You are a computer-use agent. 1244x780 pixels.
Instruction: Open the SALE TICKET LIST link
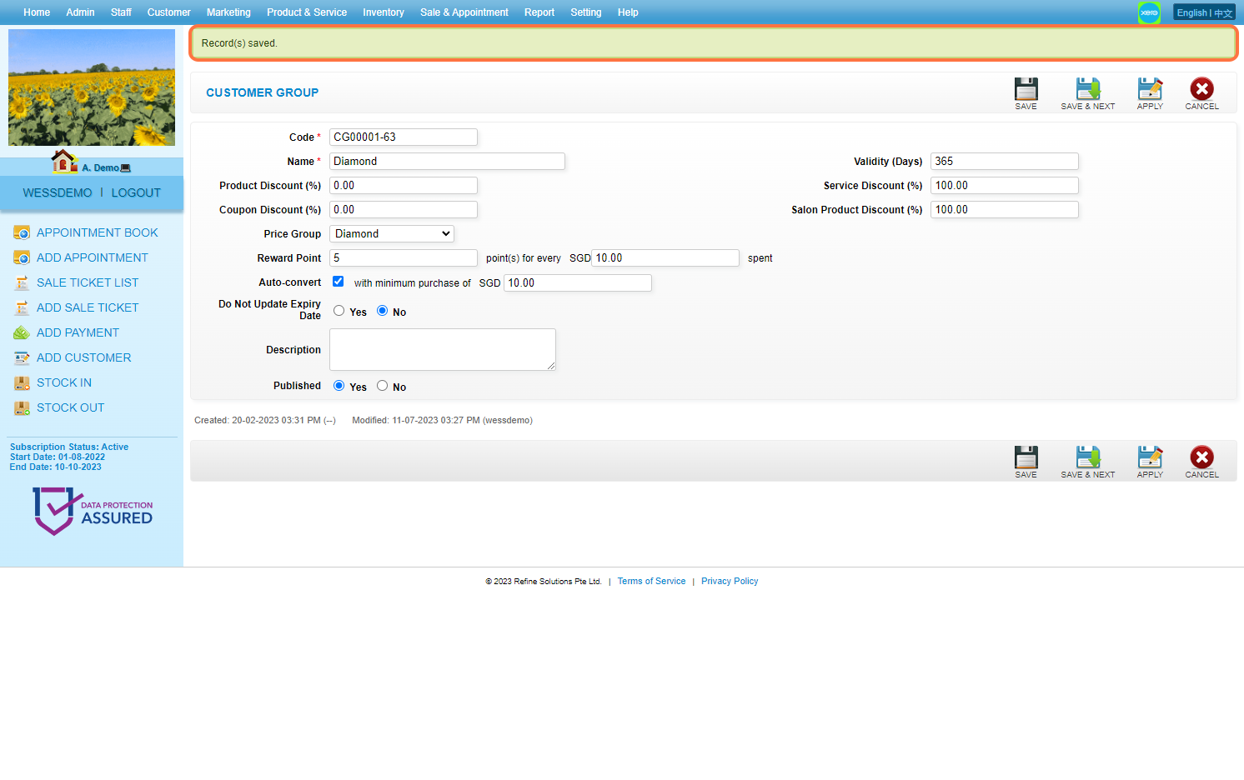pos(88,282)
